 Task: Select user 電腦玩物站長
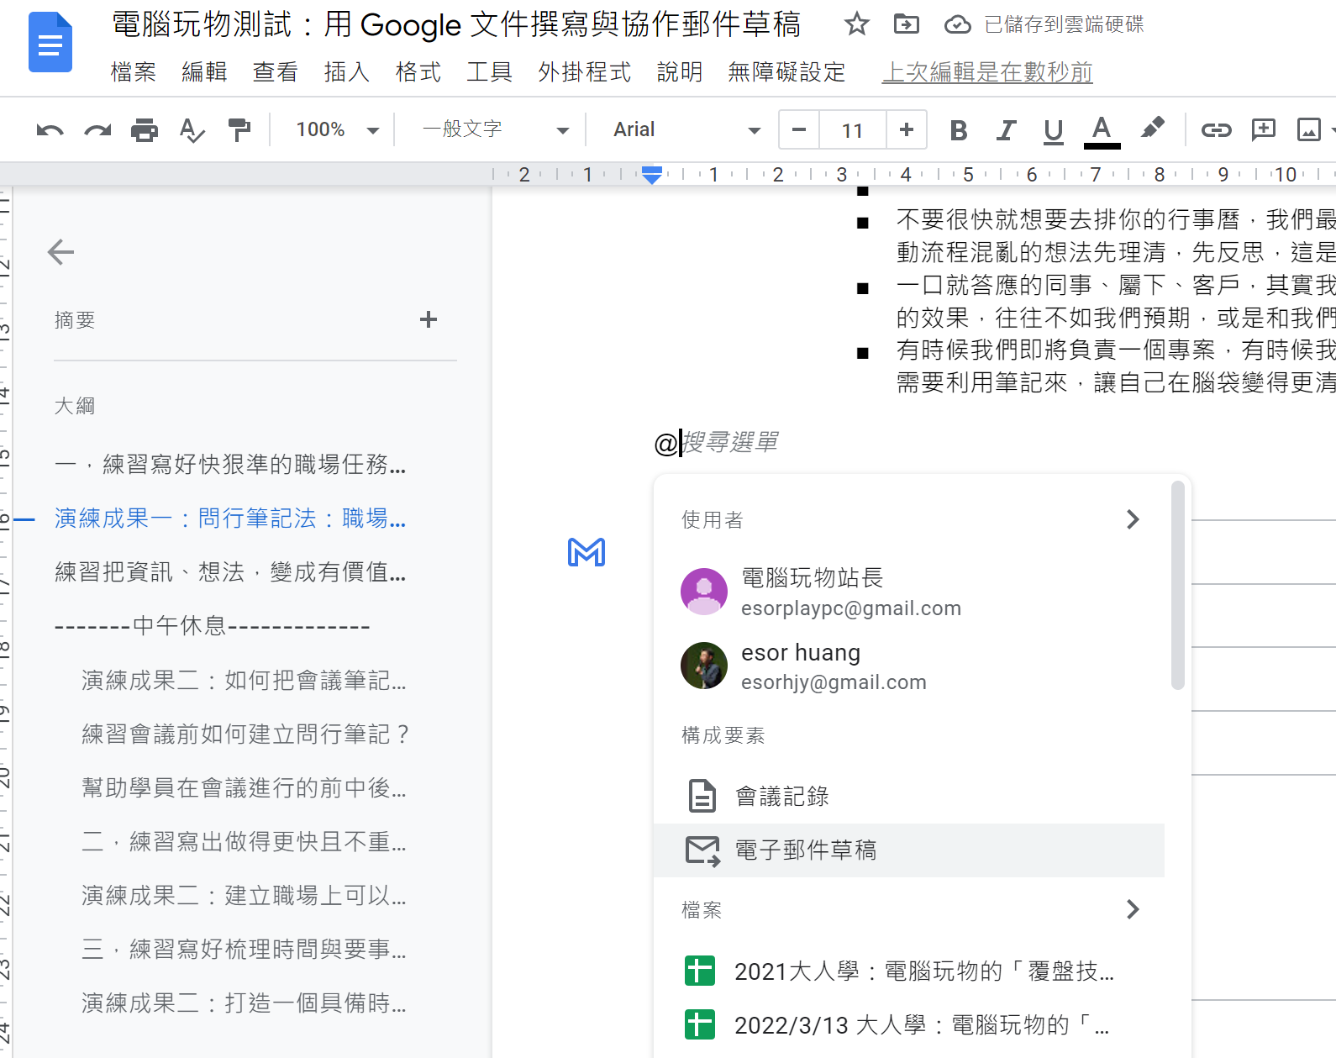pyautogui.click(x=910, y=592)
